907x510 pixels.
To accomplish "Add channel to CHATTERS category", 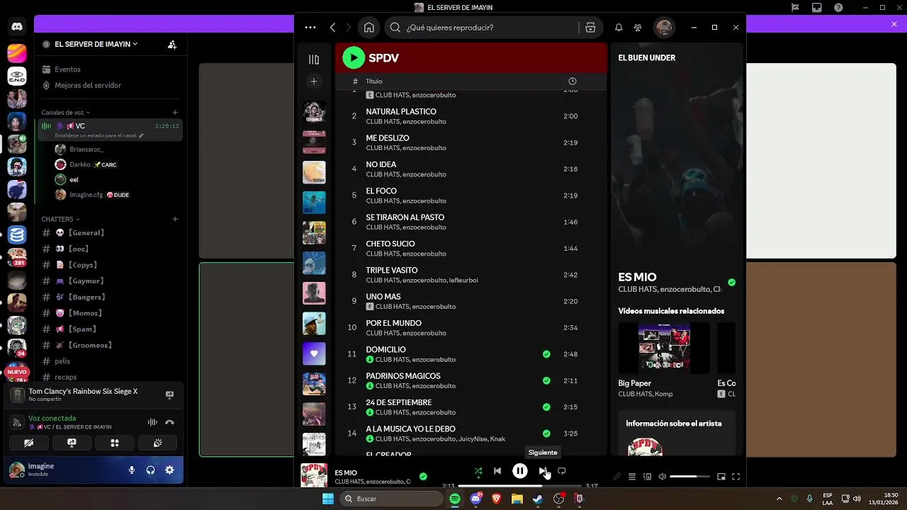I will tap(175, 219).
